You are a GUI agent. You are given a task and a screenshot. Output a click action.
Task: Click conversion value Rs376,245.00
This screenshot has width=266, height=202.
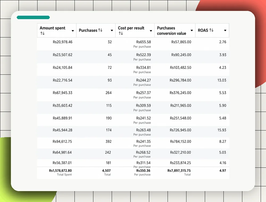(180, 93)
